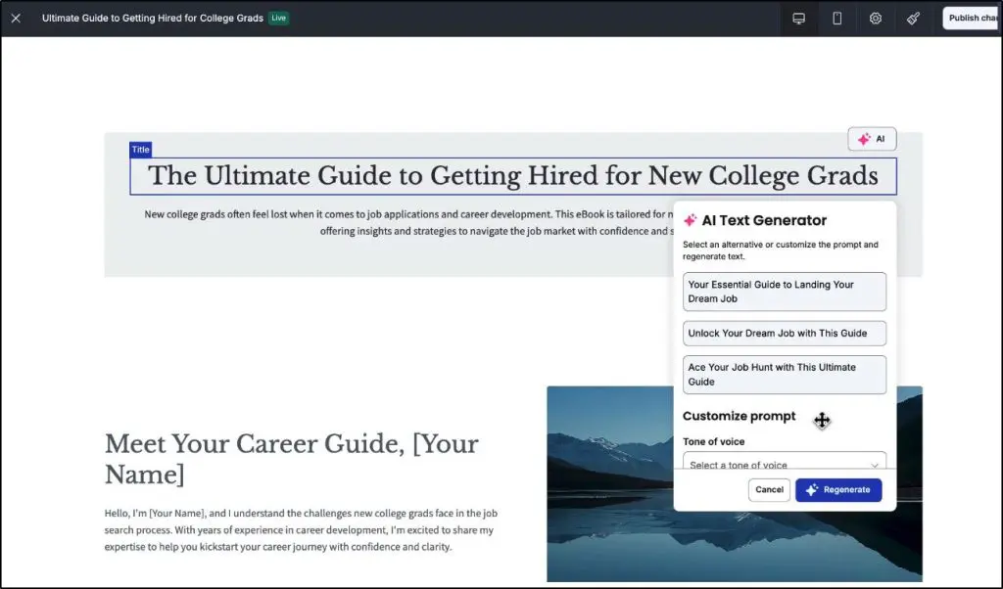Cancel the AI Text Generator dialog

point(769,489)
